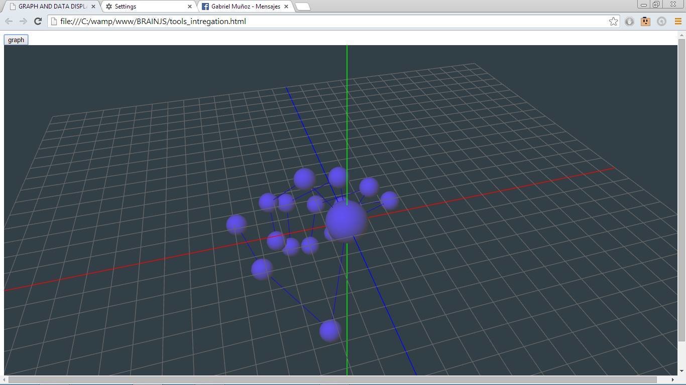This screenshot has width=686, height=385.
Task: Restore down the browser window
Action: (656, 5)
